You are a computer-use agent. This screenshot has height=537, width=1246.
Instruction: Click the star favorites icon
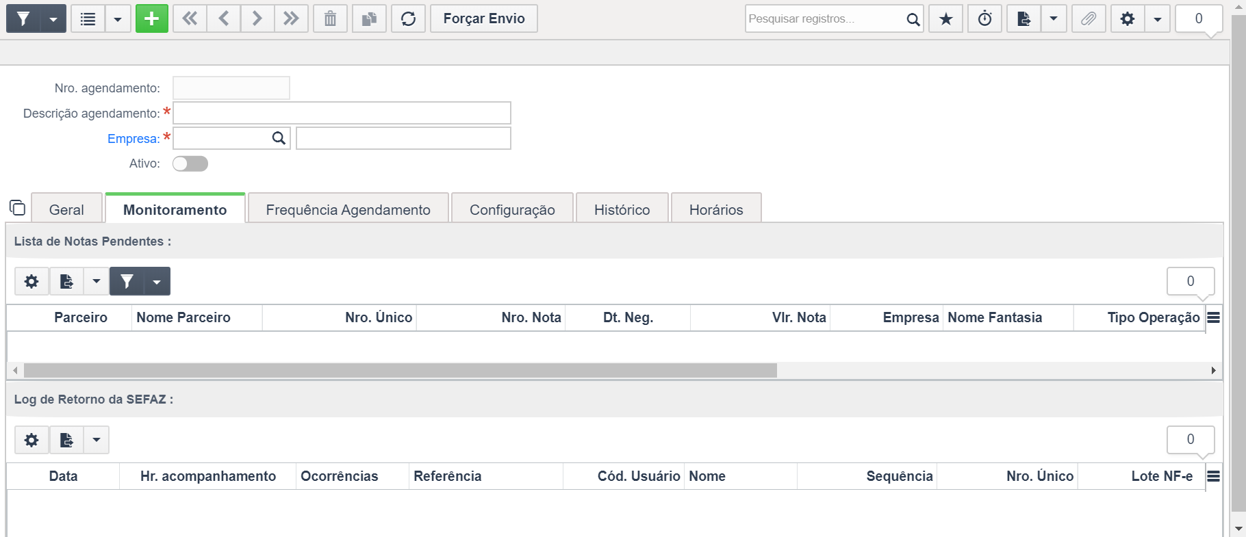pyautogui.click(x=945, y=18)
